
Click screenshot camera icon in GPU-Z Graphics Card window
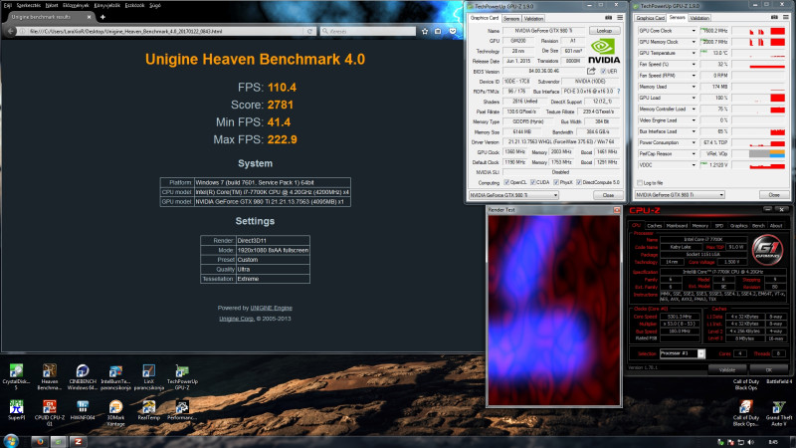[x=608, y=18]
